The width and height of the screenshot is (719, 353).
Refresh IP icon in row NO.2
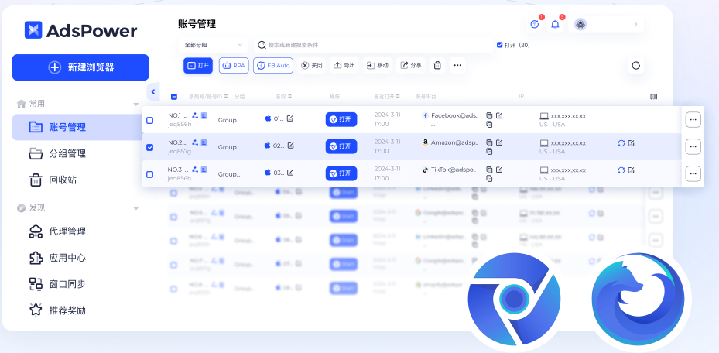(621, 143)
